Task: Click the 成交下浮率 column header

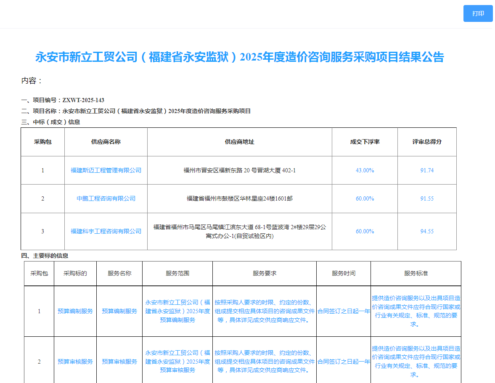Action: click(x=365, y=142)
